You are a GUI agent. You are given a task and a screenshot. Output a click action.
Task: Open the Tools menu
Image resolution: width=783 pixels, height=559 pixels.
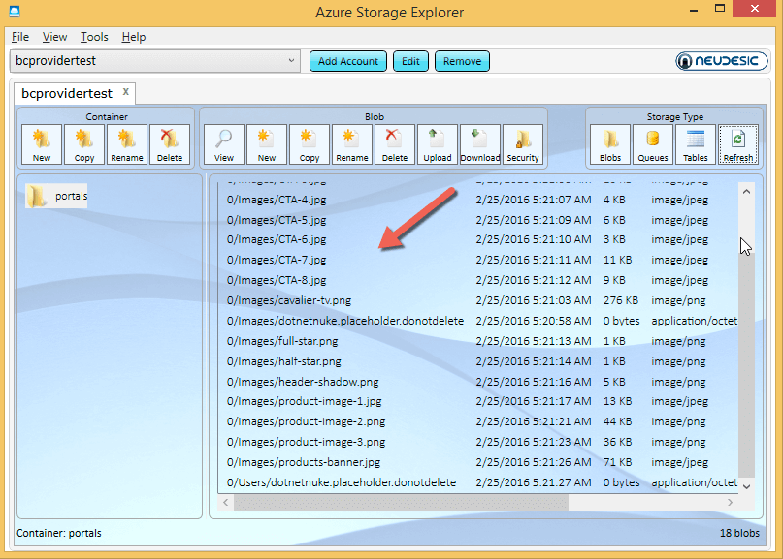(94, 37)
